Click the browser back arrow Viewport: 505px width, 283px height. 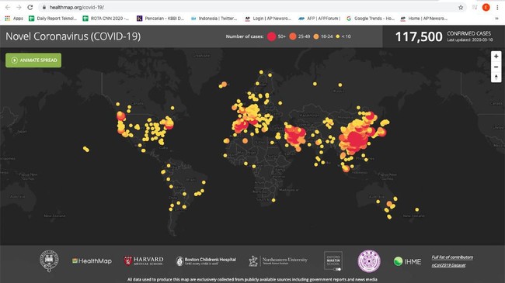[8, 7]
